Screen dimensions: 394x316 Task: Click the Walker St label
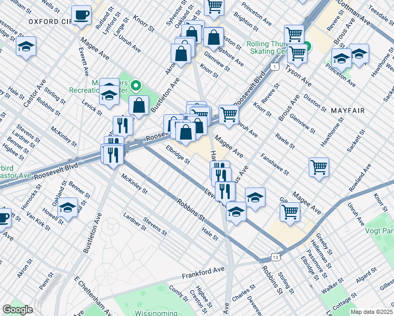coord(332,286)
